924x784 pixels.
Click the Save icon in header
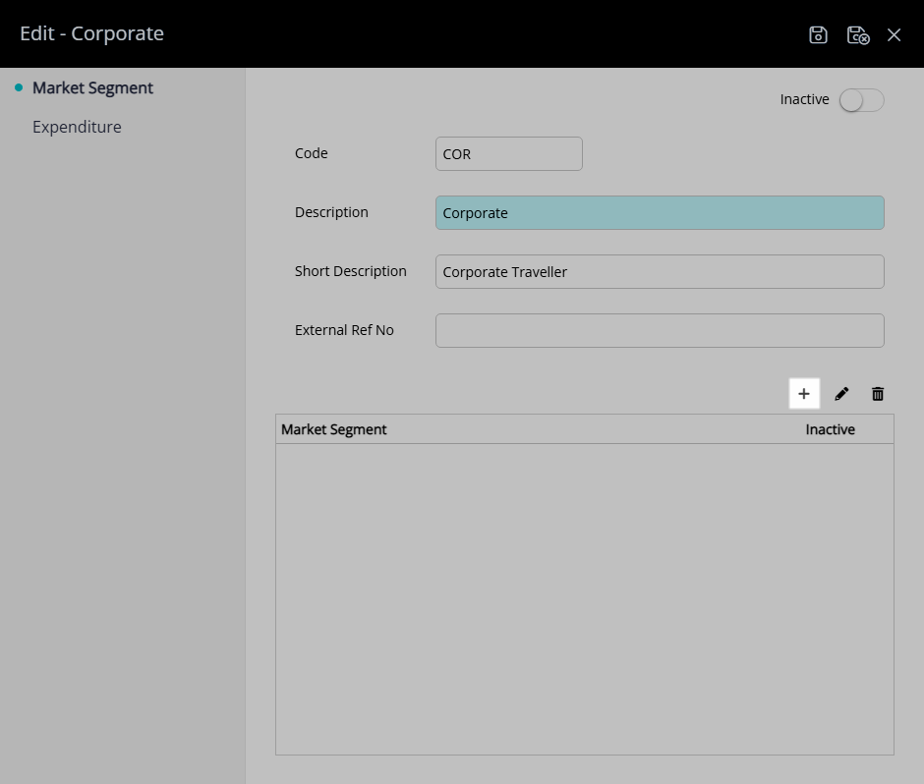818,34
